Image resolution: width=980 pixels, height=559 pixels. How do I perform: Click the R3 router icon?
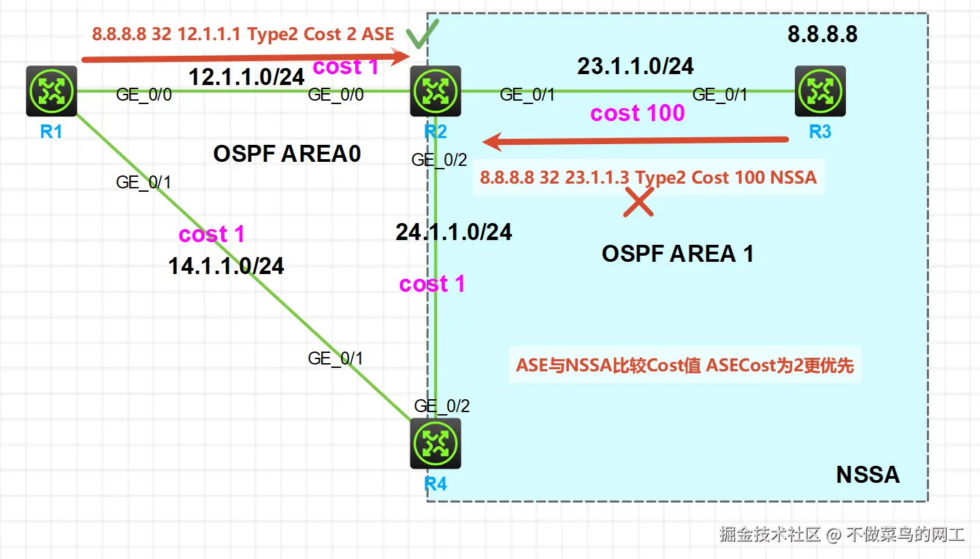(x=821, y=91)
